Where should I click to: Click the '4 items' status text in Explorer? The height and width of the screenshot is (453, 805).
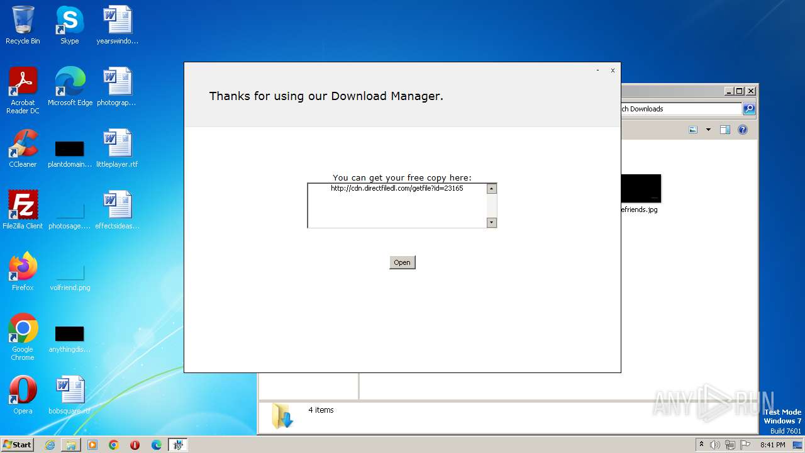point(321,410)
